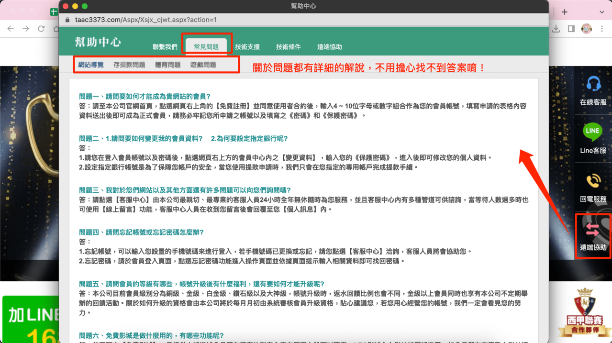Image resolution: width=612 pixels, height=343 pixels.
Task: Click the remote assistance arrows icon
Action: point(592,230)
